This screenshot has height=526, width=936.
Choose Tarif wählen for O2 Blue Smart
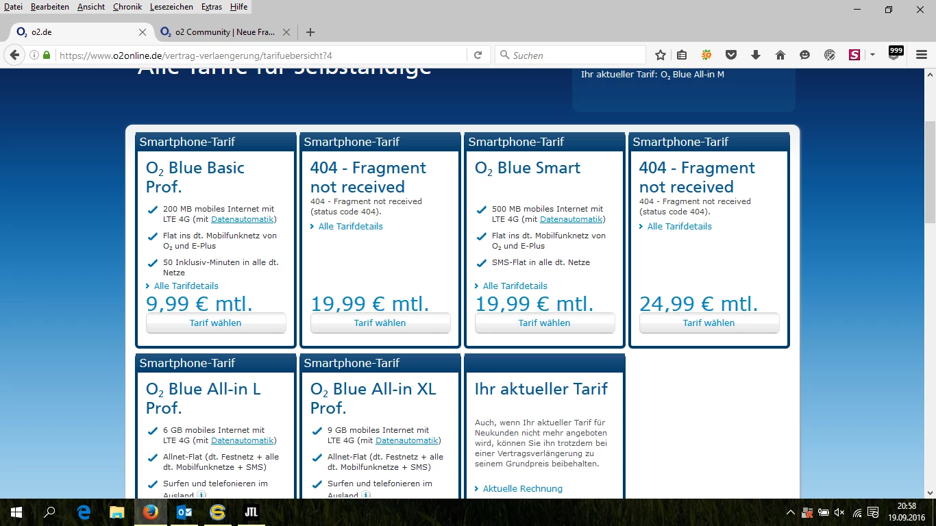545,323
